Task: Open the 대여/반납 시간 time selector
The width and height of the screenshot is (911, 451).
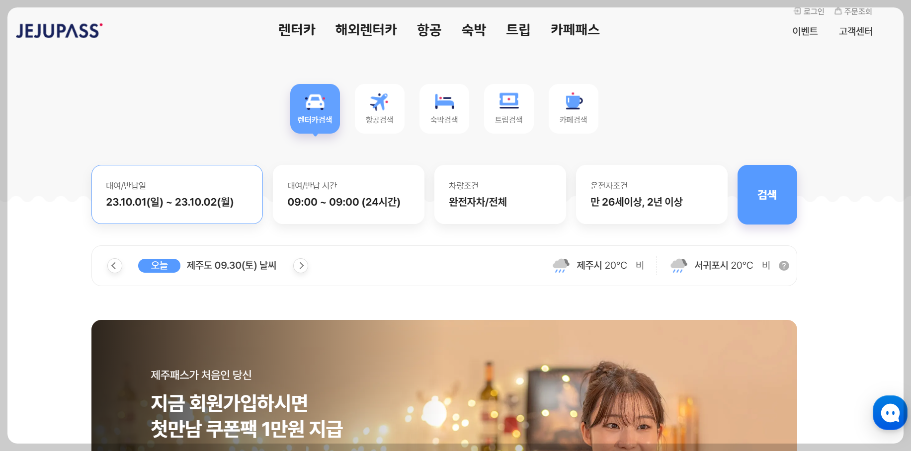Action: 348,195
